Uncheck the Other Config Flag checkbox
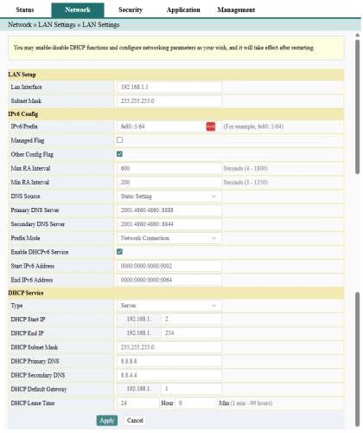Image resolution: width=363 pixels, height=433 pixels. pos(119,154)
